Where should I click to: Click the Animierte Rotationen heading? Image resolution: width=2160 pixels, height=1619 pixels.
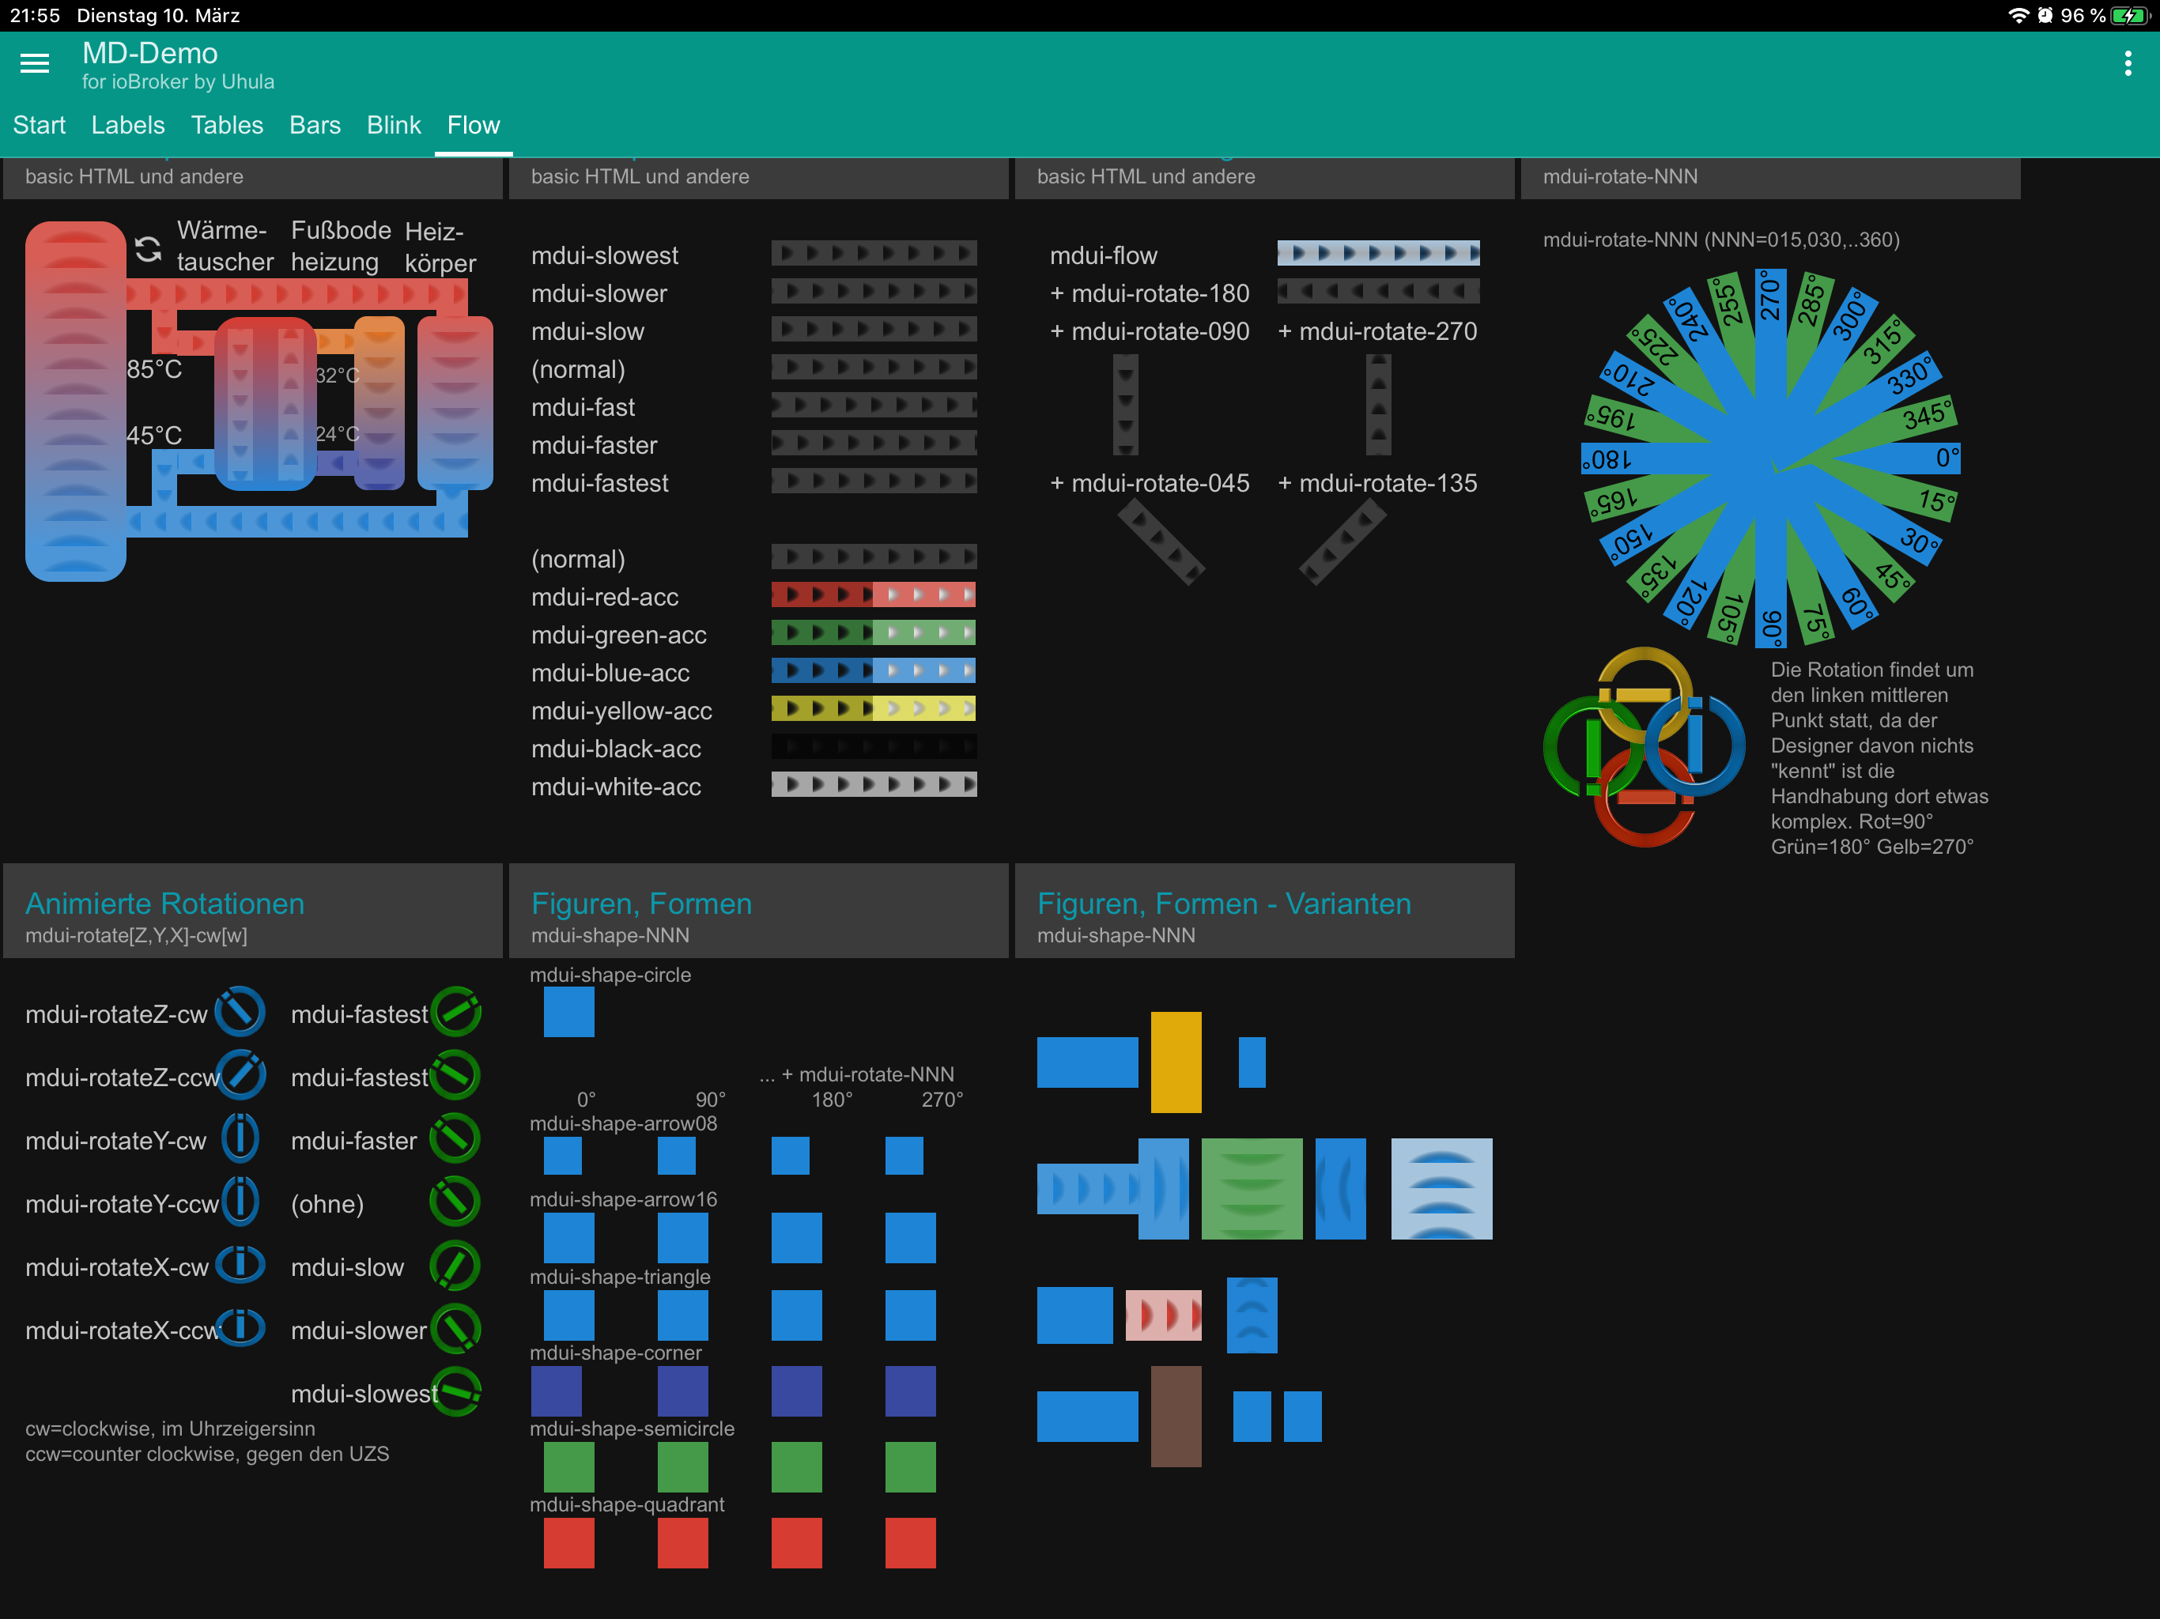pos(165,904)
